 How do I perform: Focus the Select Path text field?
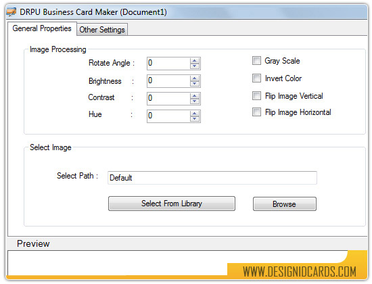(x=212, y=178)
